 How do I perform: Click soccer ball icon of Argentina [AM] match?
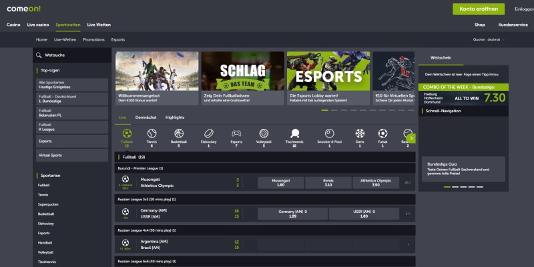click(x=125, y=243)
